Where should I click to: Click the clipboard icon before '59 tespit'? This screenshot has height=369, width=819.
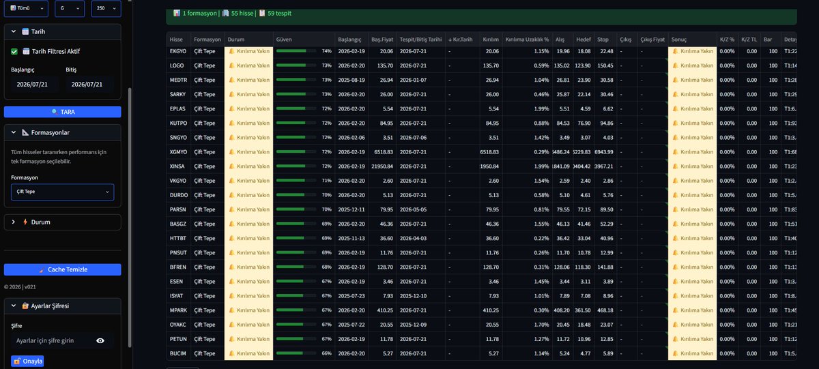262,13
